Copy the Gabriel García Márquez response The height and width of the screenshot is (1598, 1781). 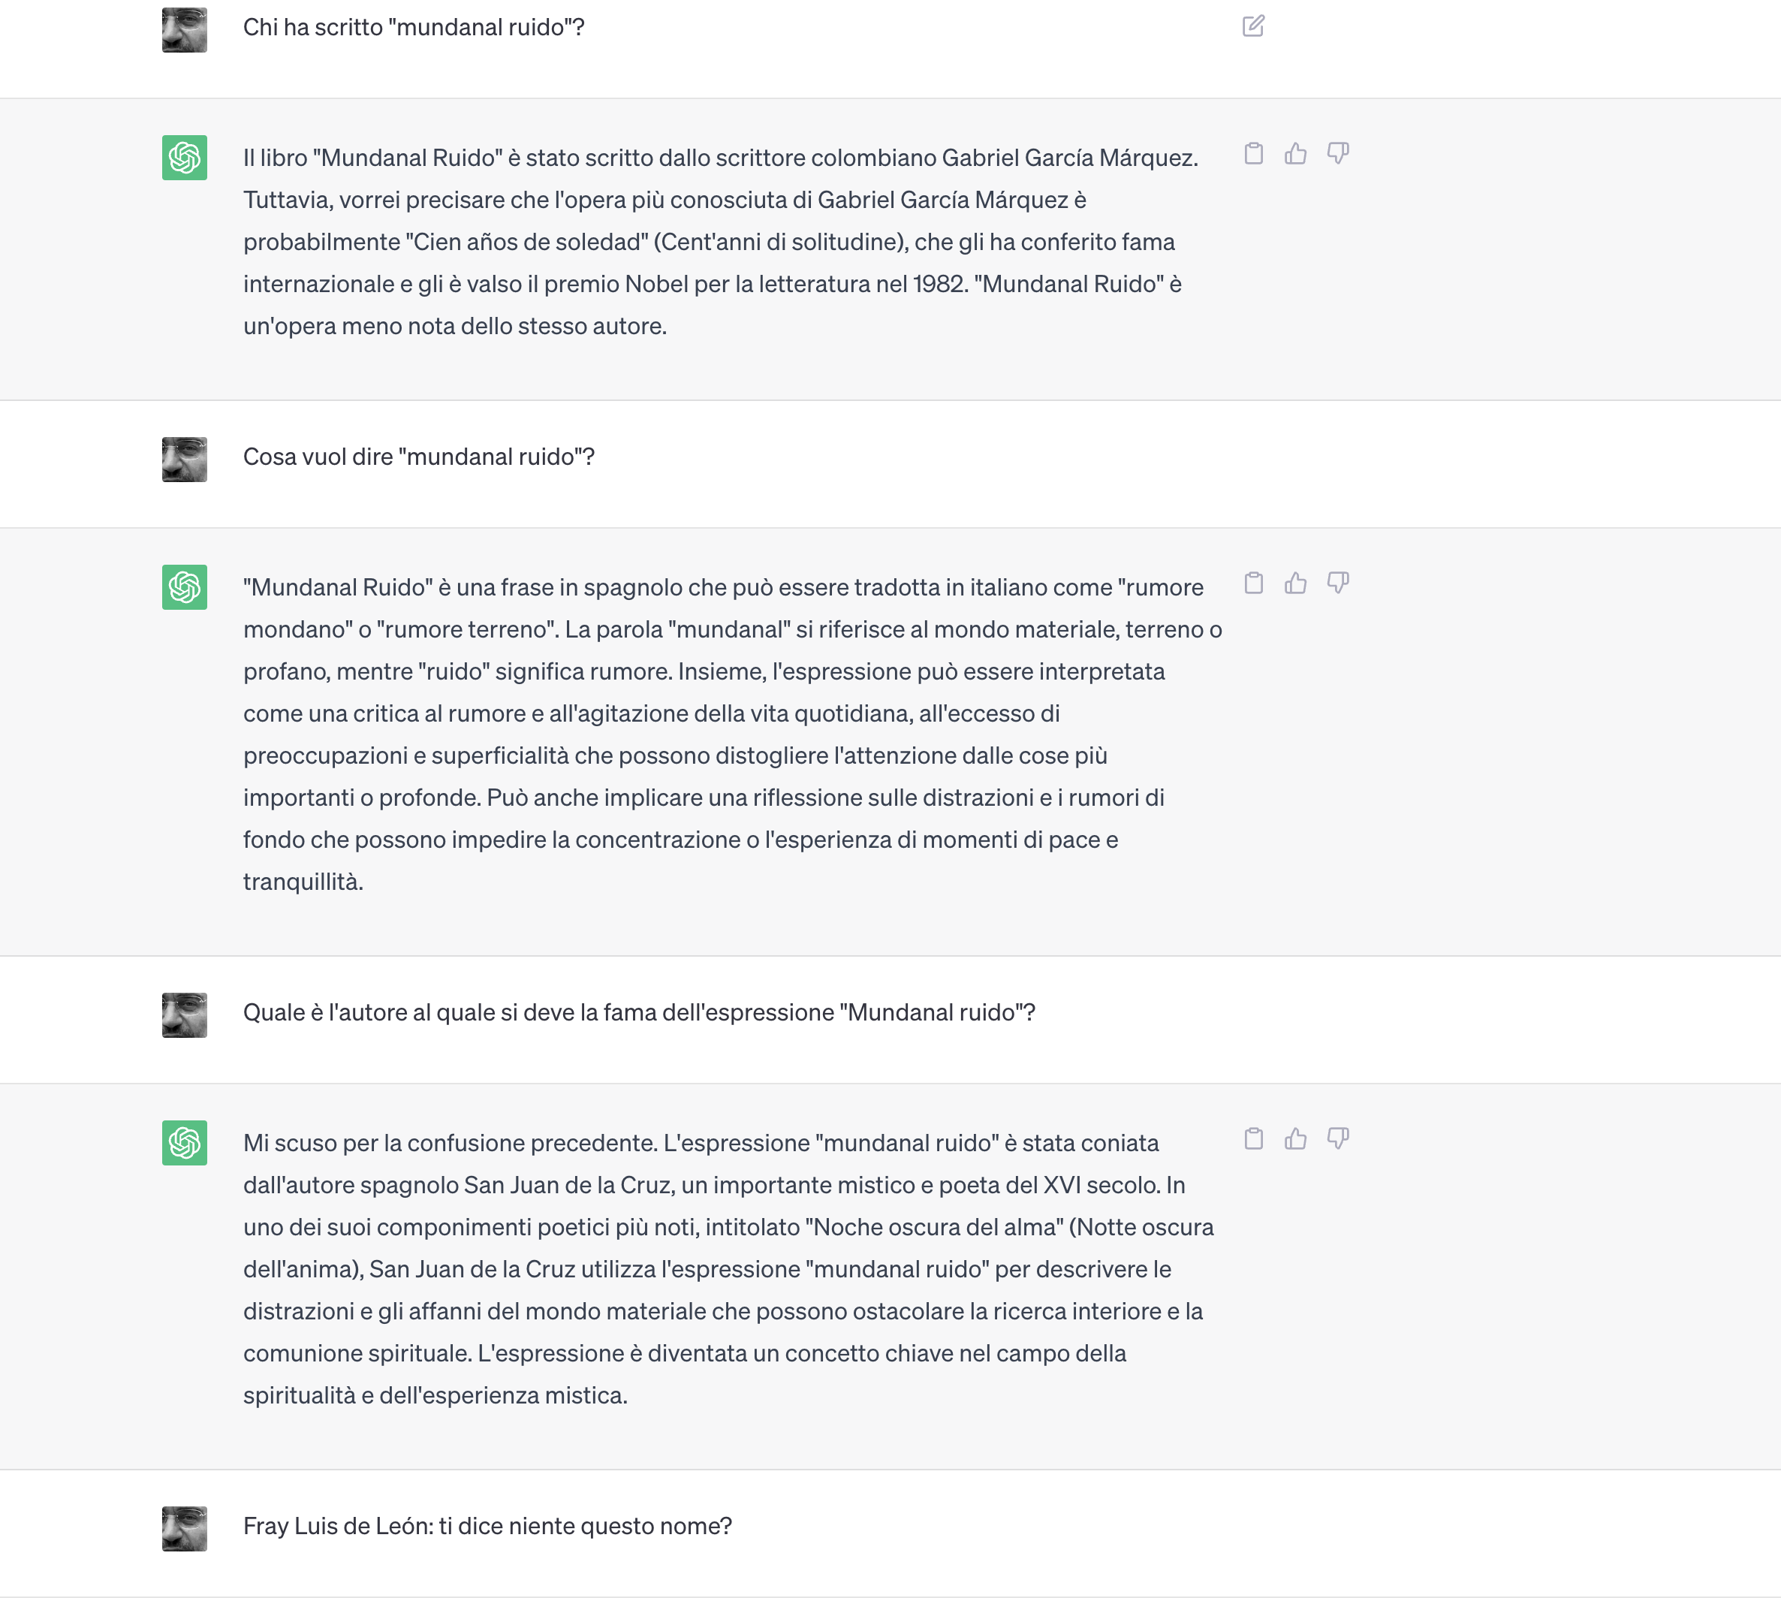click(1253, 154)
